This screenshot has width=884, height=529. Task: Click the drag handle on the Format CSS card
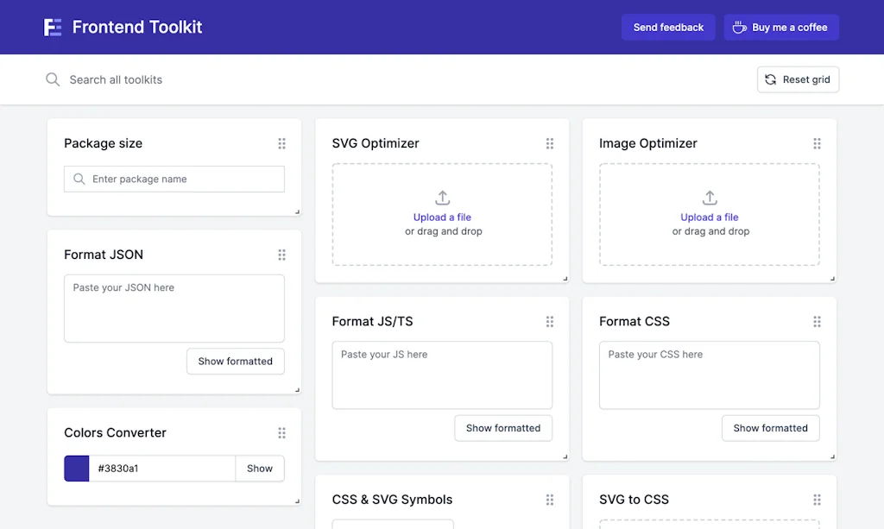(x=817, y=321)
